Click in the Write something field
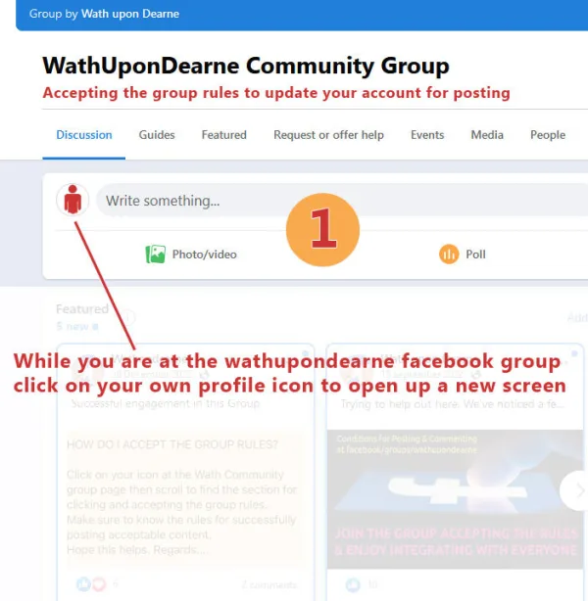 [342, 200]
